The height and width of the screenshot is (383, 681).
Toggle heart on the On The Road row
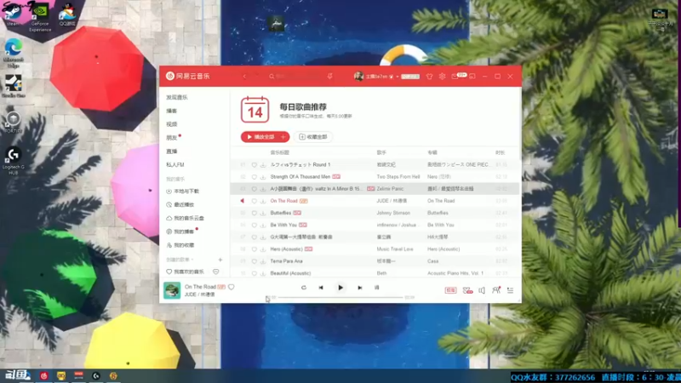coord(254,201)
